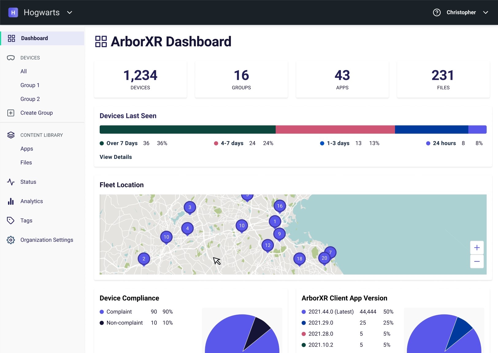
Task: Click the Content Library layers icon
Action: click(11, 135)
